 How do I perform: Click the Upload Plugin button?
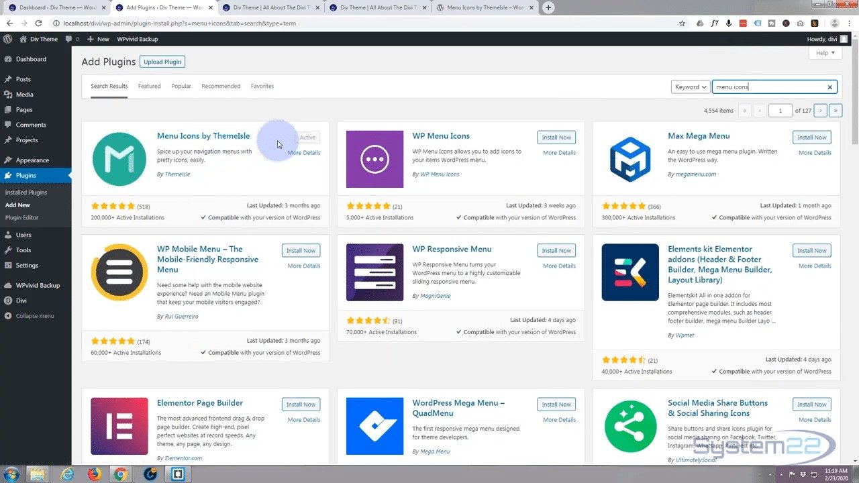click(x=162, y=62)
